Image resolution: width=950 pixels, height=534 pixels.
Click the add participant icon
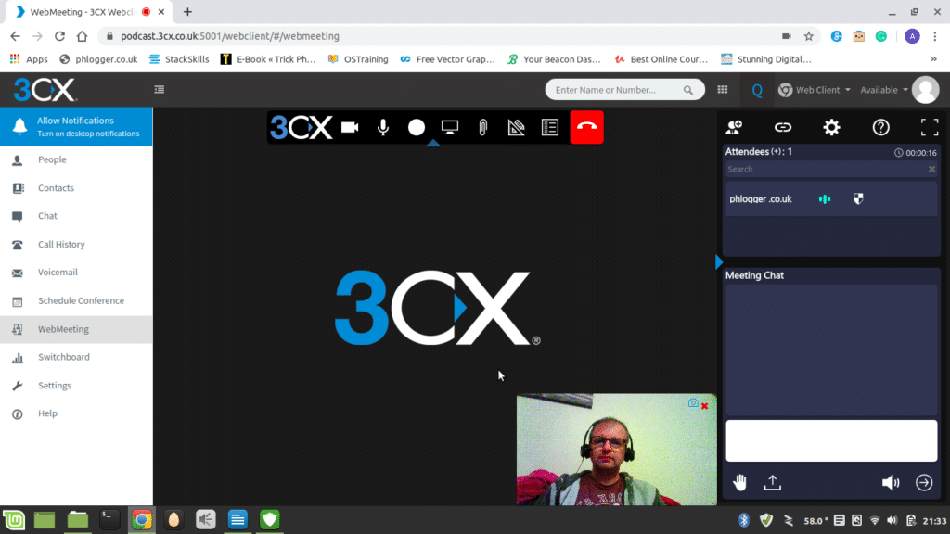[735, 127]
